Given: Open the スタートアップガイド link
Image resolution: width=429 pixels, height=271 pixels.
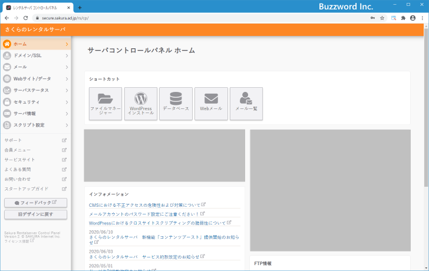Looking at the screenshot, I should pyautogui.click(x=27, y=189).
